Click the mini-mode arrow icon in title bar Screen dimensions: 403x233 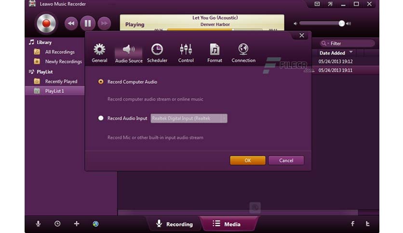click(330, 4)
